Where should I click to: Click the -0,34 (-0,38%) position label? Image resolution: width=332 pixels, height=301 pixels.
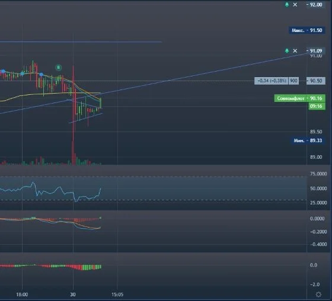pos(272,81)
